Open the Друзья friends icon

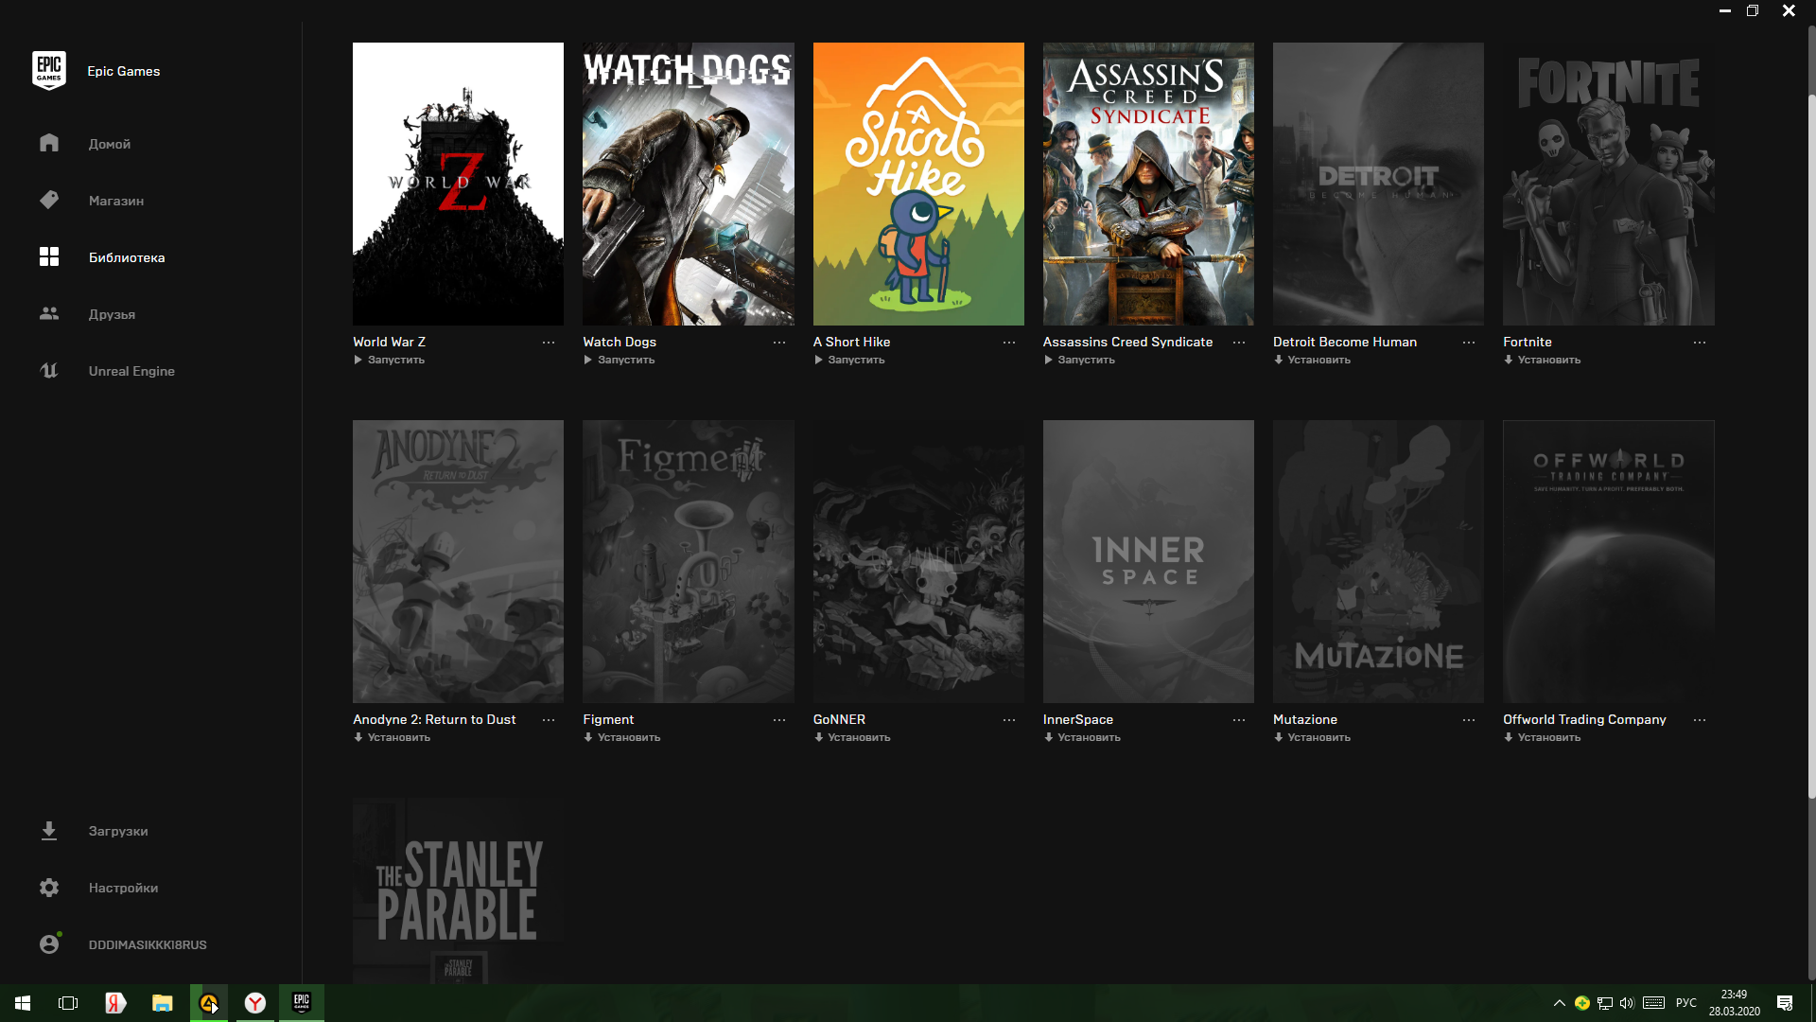click(x=49, y=313)
